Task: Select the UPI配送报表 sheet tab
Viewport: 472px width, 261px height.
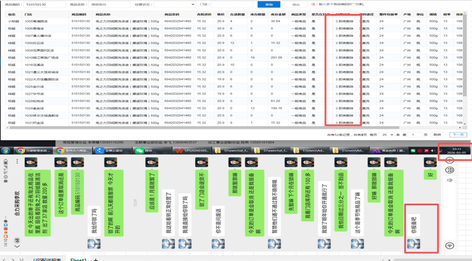Action: (47, 260)
